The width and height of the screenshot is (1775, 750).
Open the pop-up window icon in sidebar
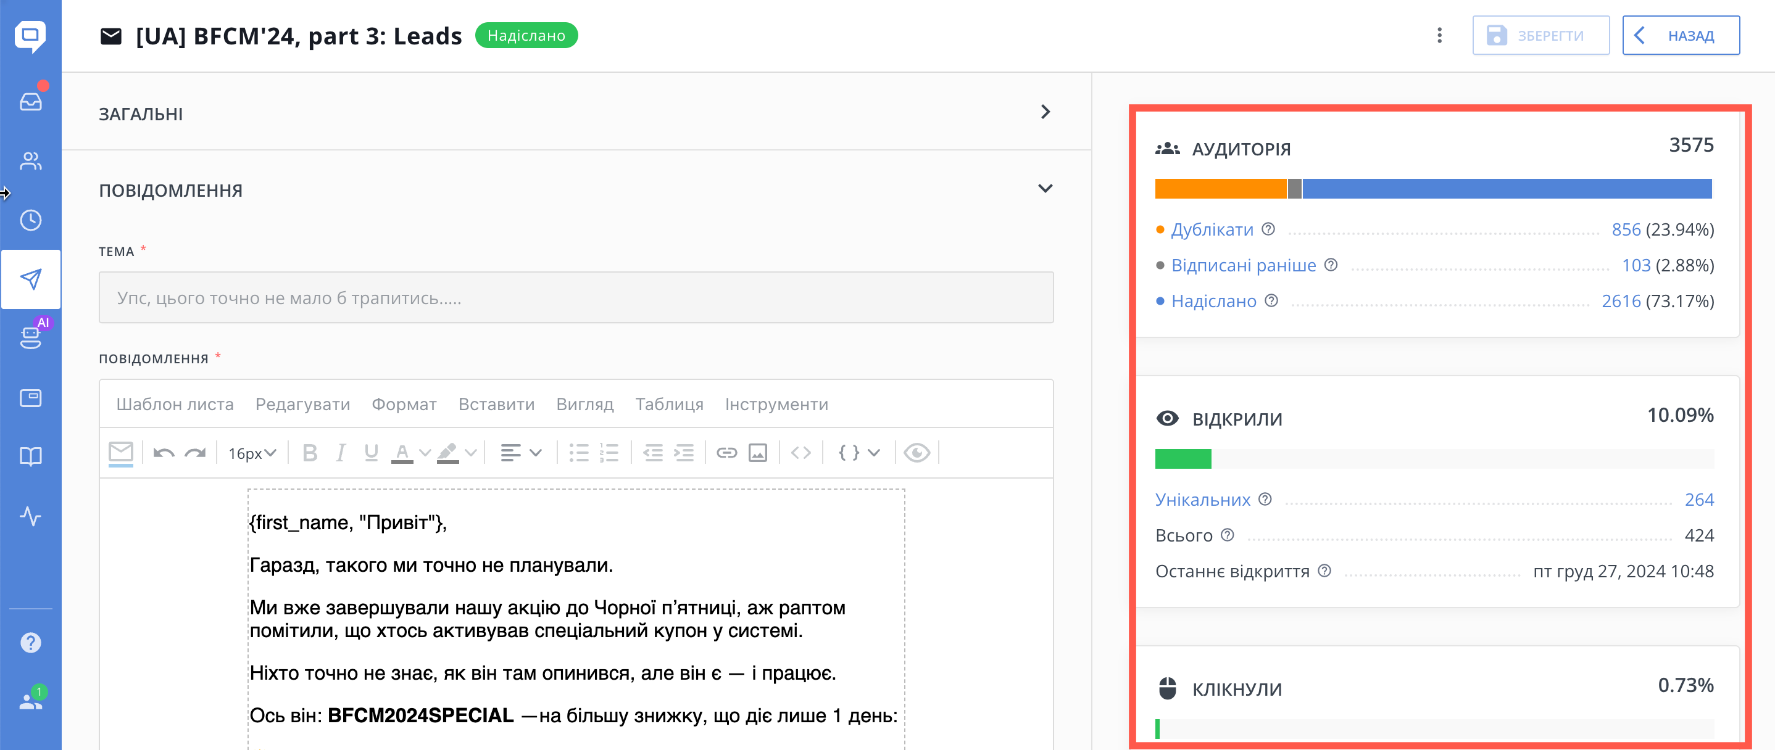pos(30,397)
